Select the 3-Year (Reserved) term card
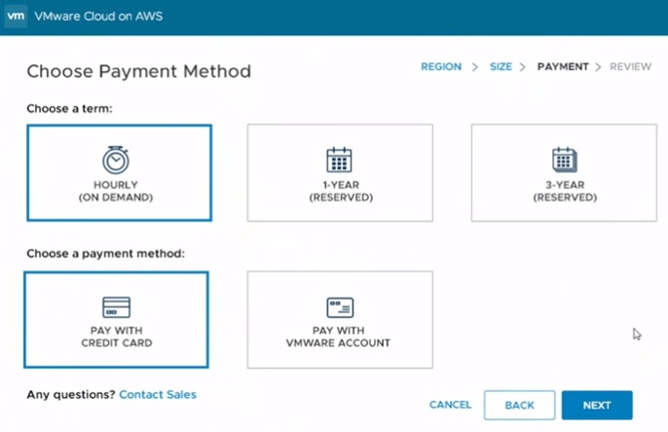668x432 pixels. click(564, 173)
